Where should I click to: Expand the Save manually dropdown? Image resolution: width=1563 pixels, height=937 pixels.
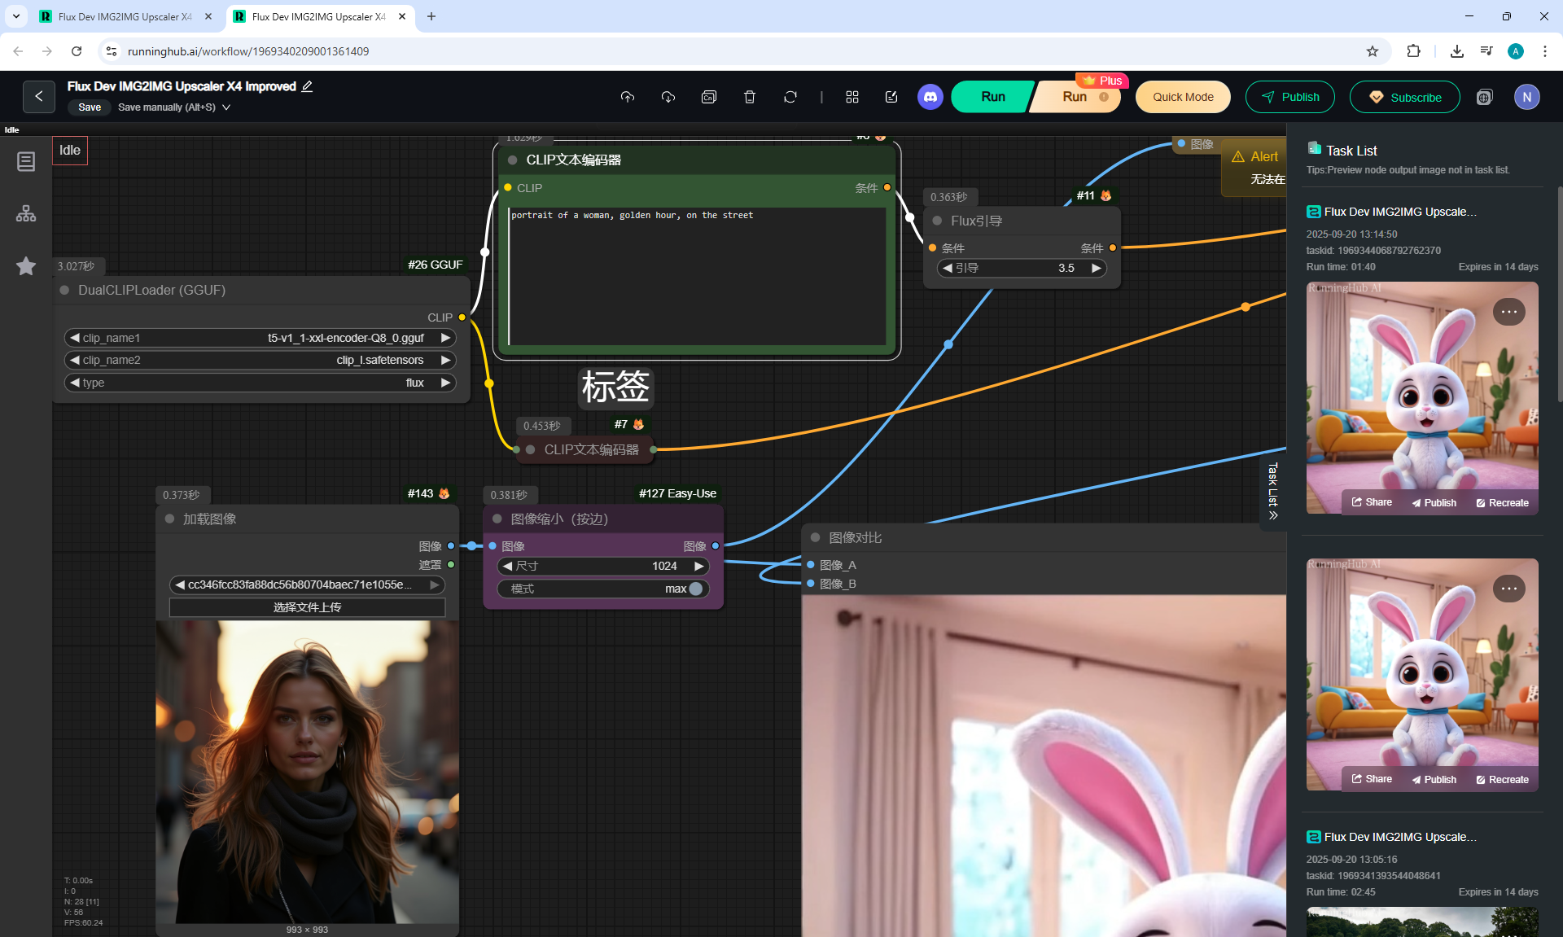point(226,107)
